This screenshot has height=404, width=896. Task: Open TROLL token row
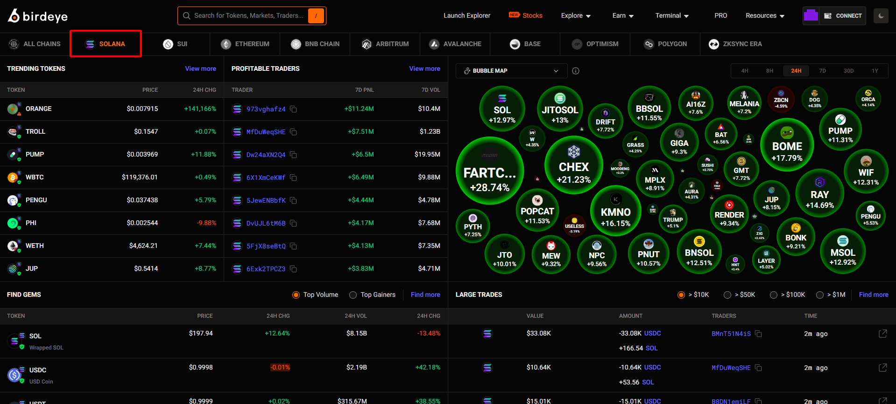[112, 132]
